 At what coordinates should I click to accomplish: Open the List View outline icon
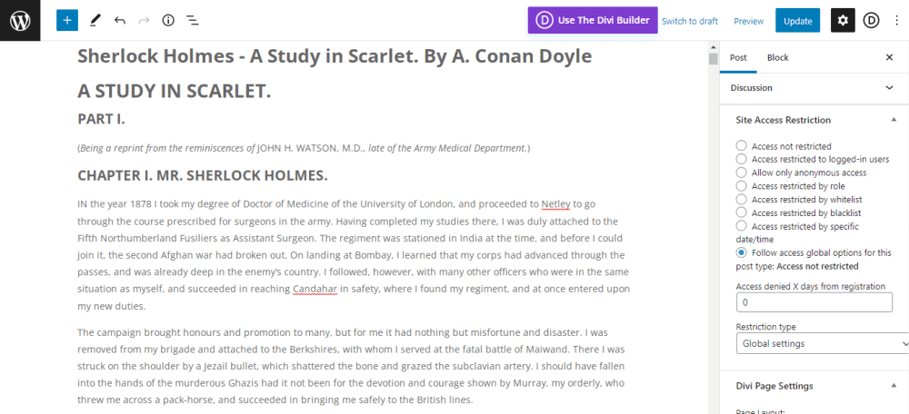(x=193, y=20)
